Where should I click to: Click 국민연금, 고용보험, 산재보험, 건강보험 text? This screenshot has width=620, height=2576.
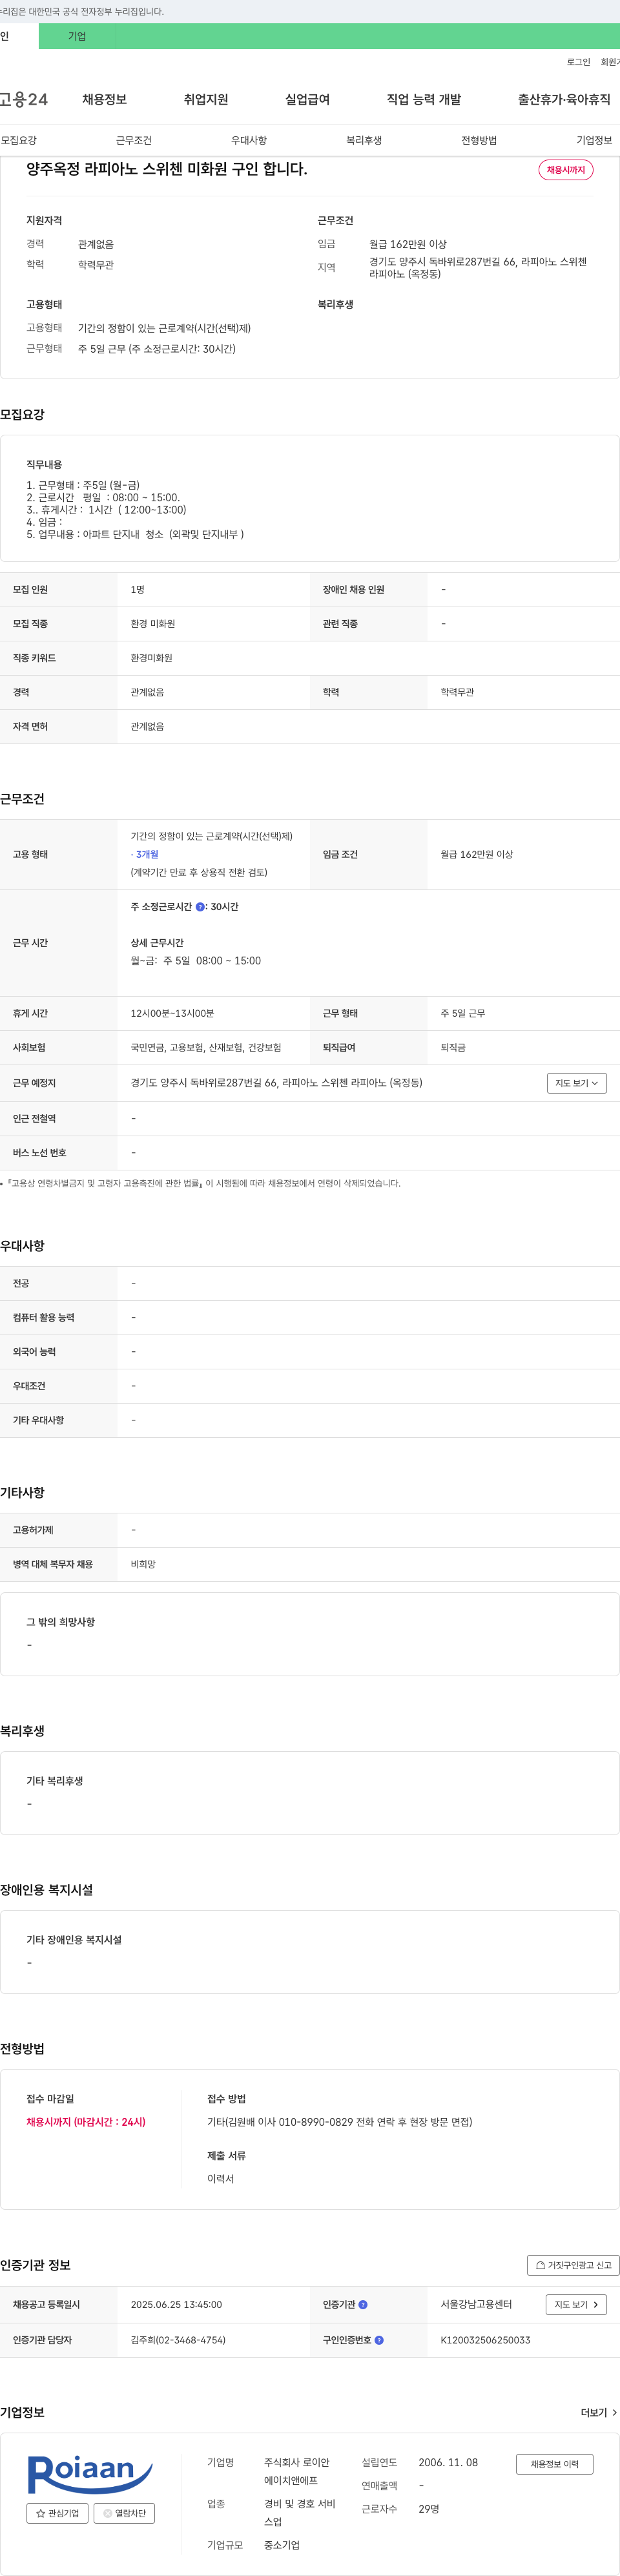pyautogui.click(x=206, y=1047)
